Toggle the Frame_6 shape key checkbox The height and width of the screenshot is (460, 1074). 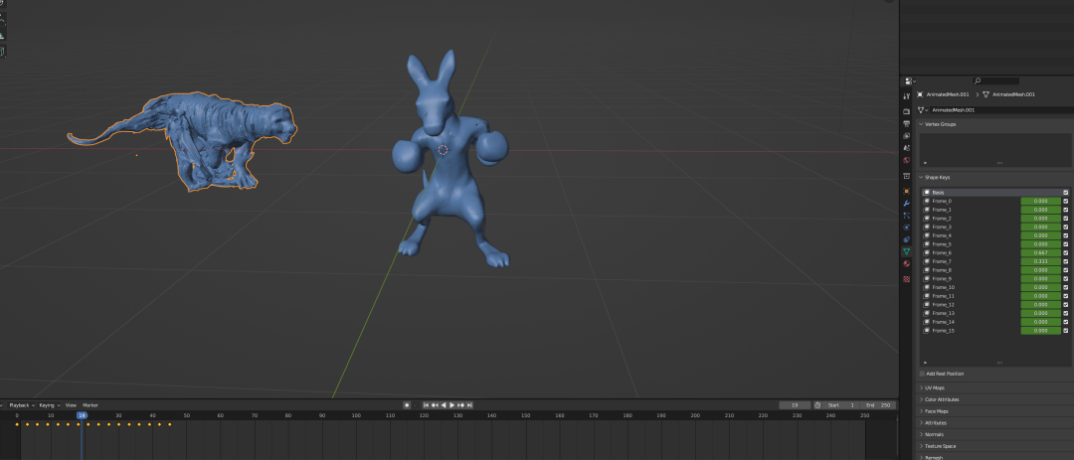(x=1066, y=252)
